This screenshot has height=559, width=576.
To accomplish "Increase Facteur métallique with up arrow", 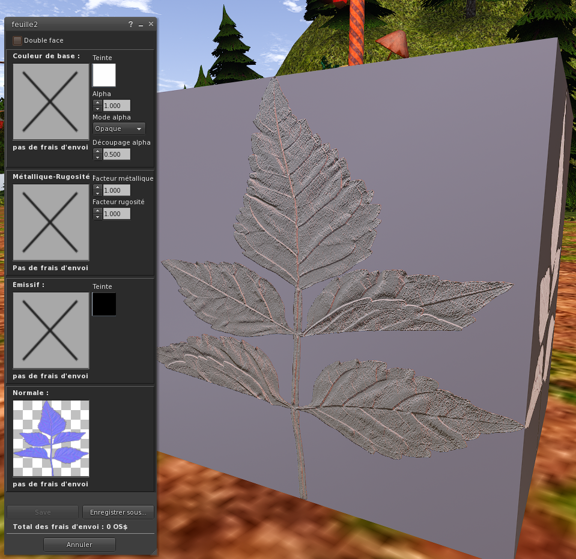I will (97, 187).
